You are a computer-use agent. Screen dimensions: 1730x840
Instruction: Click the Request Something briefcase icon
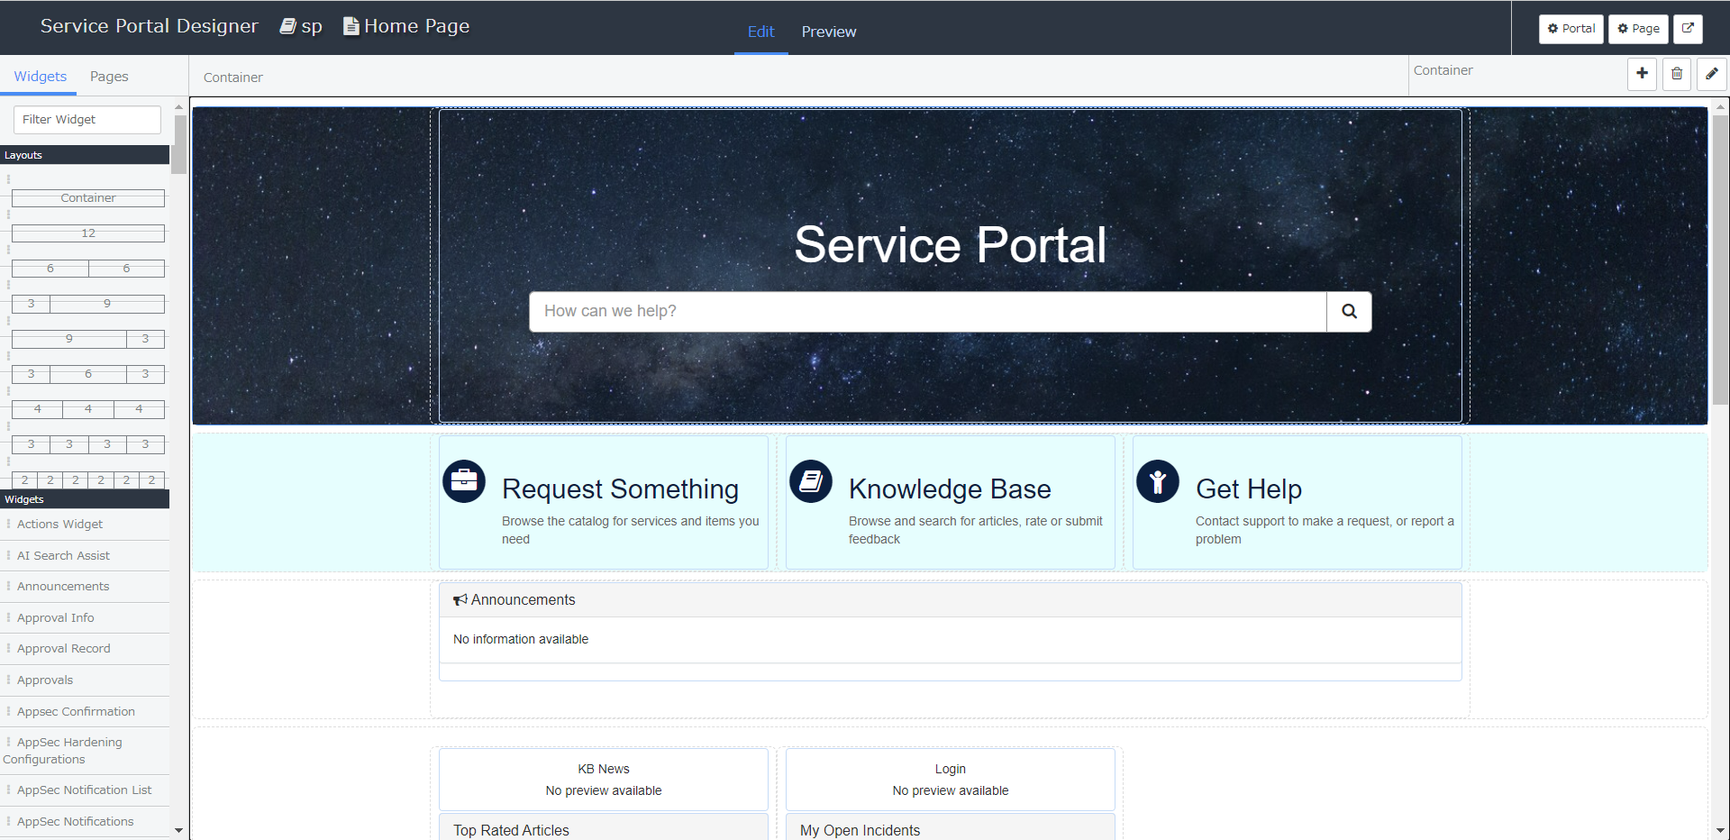463,480
